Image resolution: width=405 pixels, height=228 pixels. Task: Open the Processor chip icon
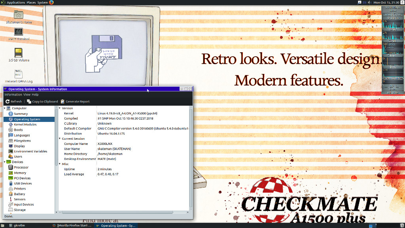click(x=11, y=167)
